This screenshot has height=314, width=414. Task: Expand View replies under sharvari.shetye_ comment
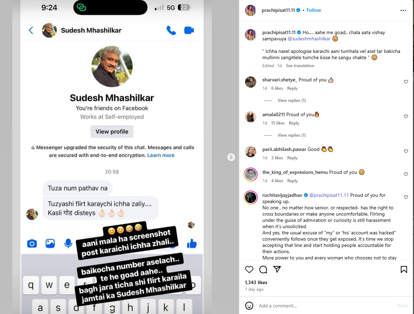coord(292,100)
